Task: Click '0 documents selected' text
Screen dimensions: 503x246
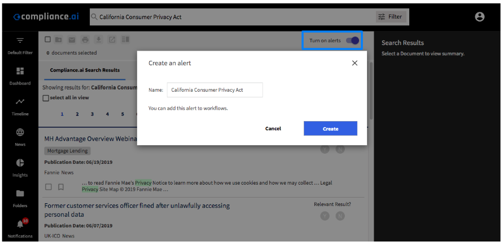Action: pos(72,53)
